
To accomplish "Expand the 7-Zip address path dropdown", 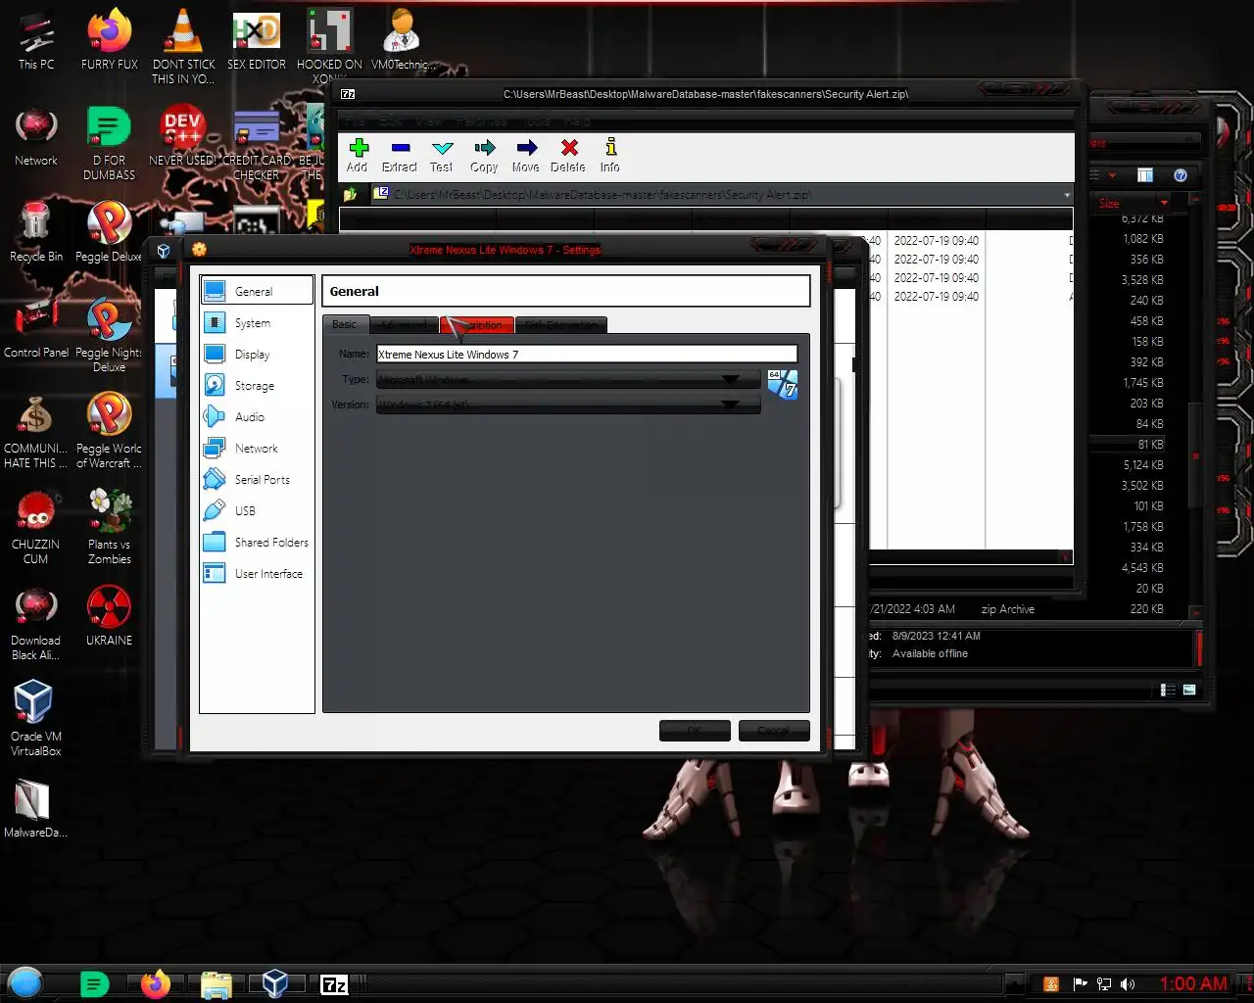I will (1066, 195).
